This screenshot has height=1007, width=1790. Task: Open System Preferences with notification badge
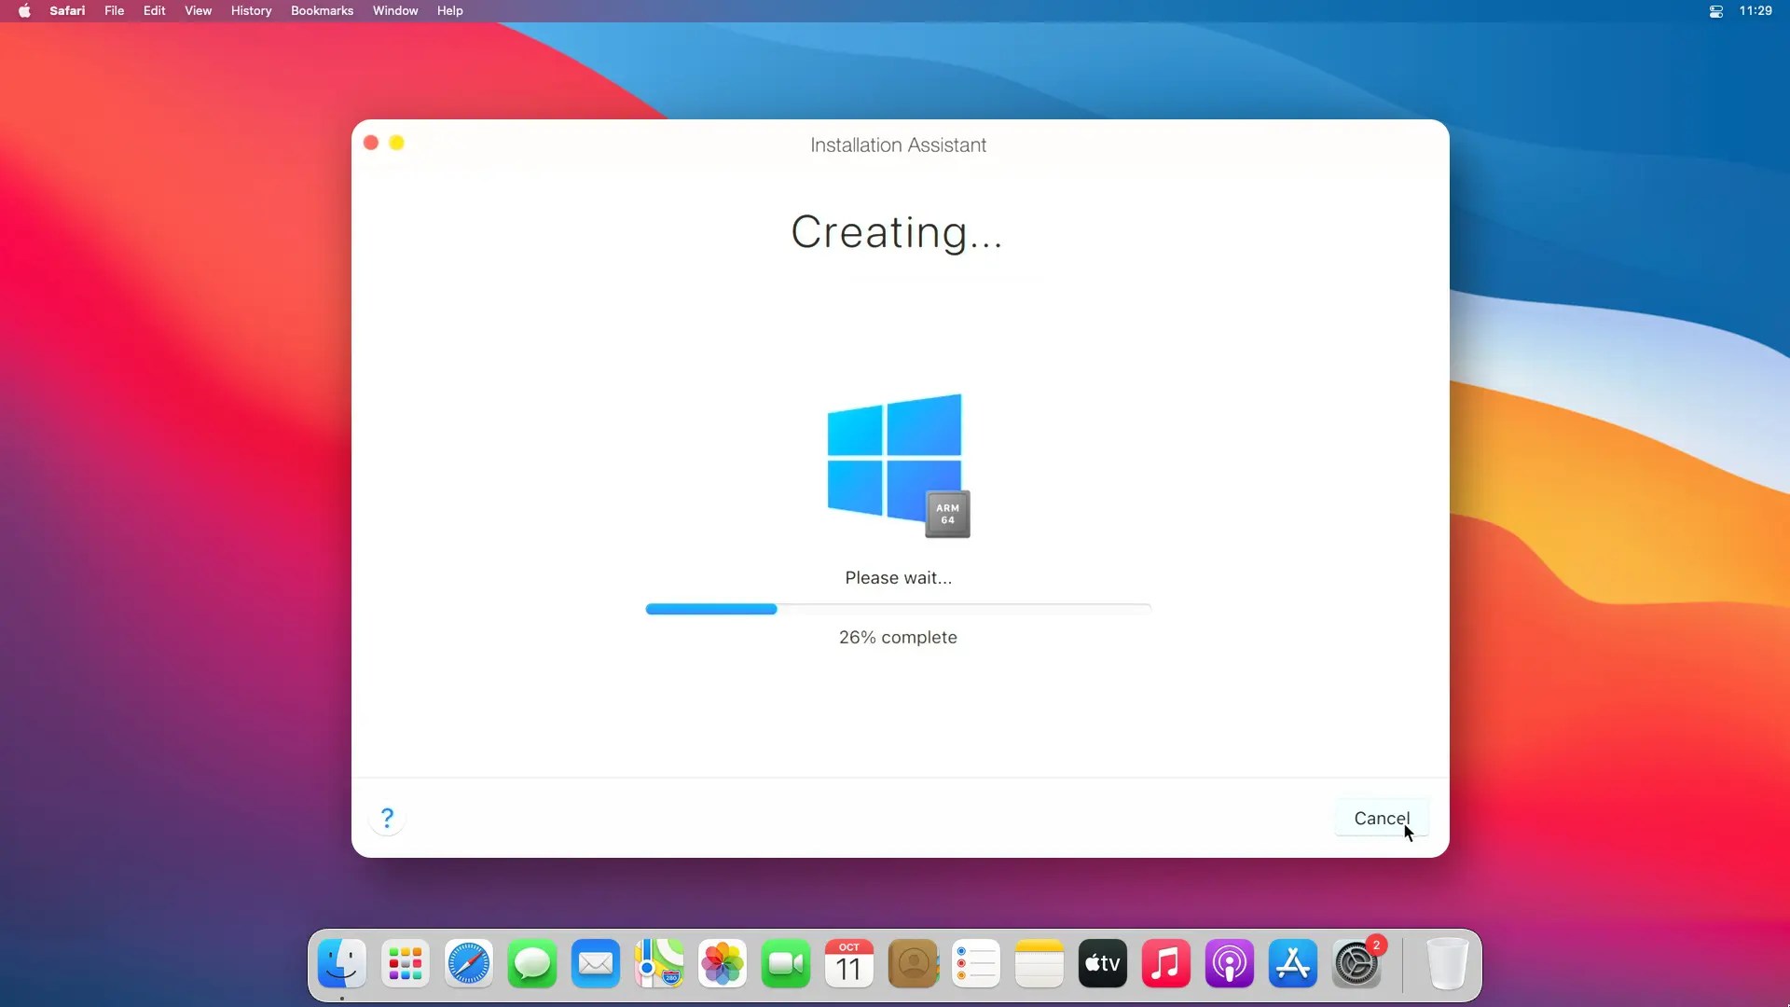pyautogui.click(x=1356, y=963)
